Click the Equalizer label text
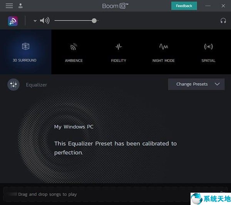 [x=37, y=85]
